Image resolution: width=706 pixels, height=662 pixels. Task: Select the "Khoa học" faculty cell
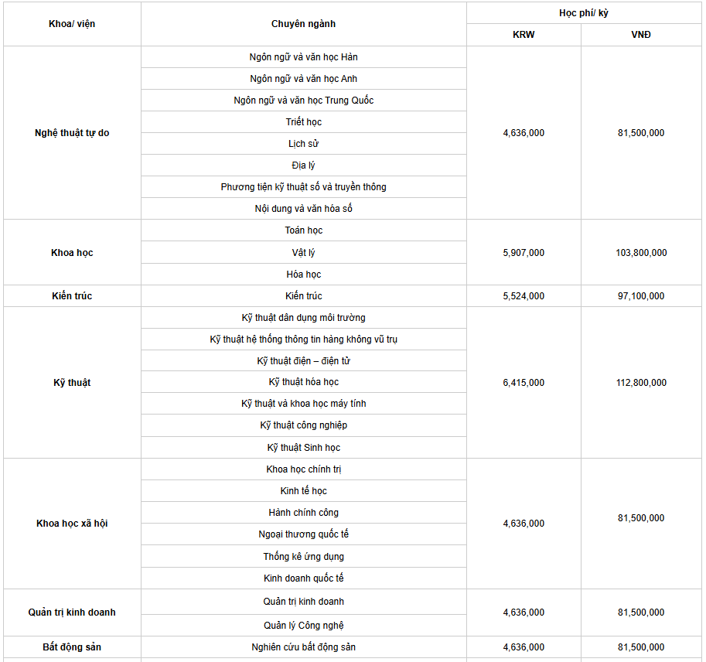point(72,253)
